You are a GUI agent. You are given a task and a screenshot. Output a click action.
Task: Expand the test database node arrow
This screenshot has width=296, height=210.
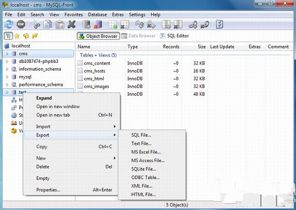pyautogui.click(x=7, y=92)
